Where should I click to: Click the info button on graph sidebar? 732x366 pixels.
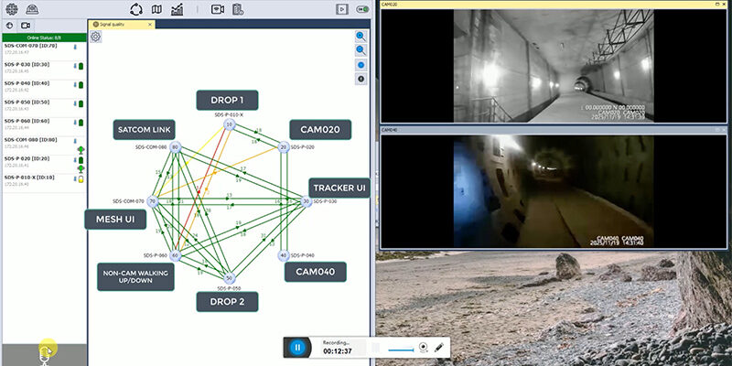tap(361, 79)
